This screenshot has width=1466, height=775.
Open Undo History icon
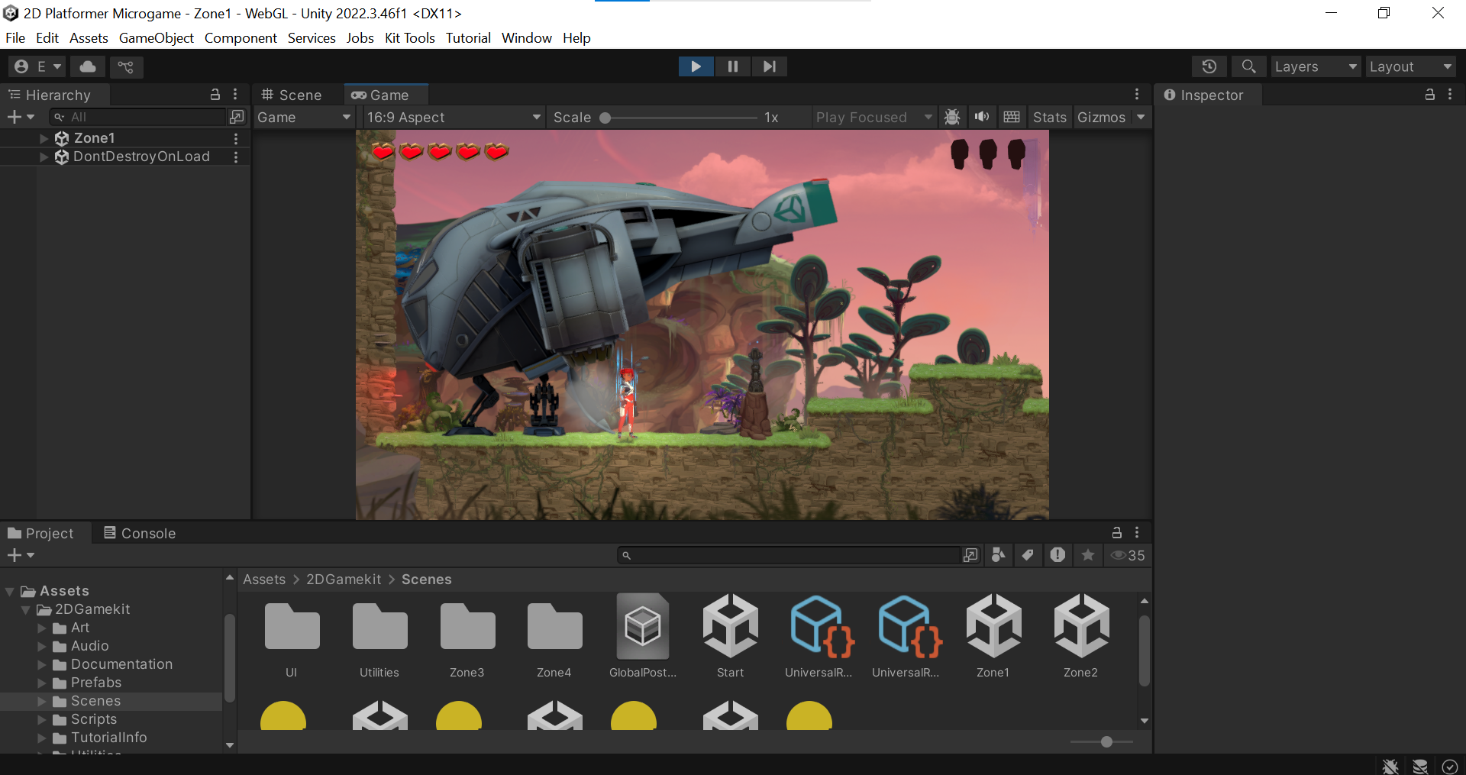[x=1209, y=66]
